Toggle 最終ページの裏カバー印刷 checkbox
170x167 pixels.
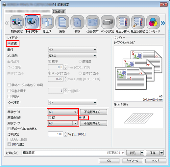9,85
